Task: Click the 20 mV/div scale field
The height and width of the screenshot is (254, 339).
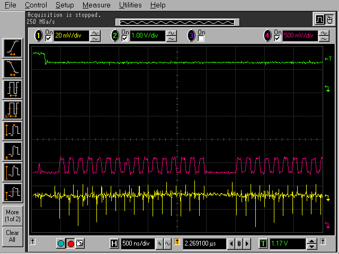Action: 71,35
